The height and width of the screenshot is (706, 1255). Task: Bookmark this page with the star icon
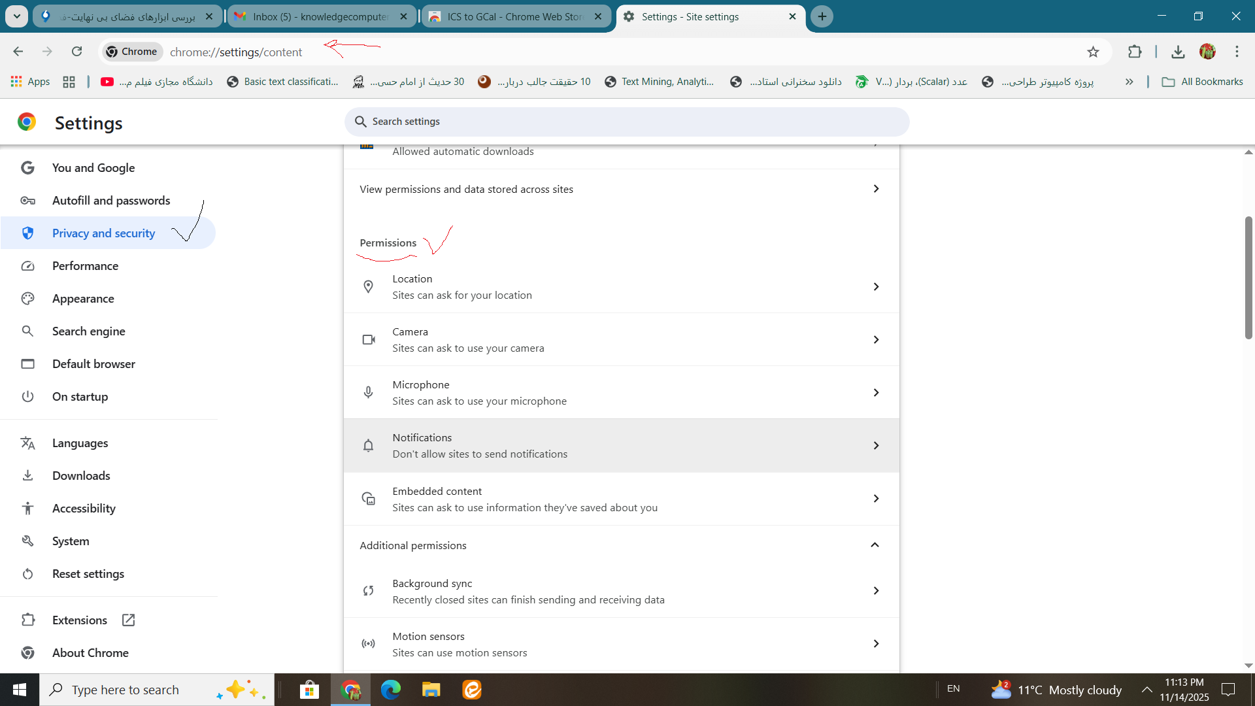tap(1093, 52)
